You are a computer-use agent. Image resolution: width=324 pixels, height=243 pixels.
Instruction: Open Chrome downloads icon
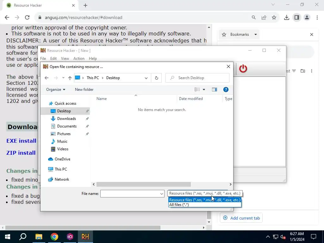coord(287,18)
